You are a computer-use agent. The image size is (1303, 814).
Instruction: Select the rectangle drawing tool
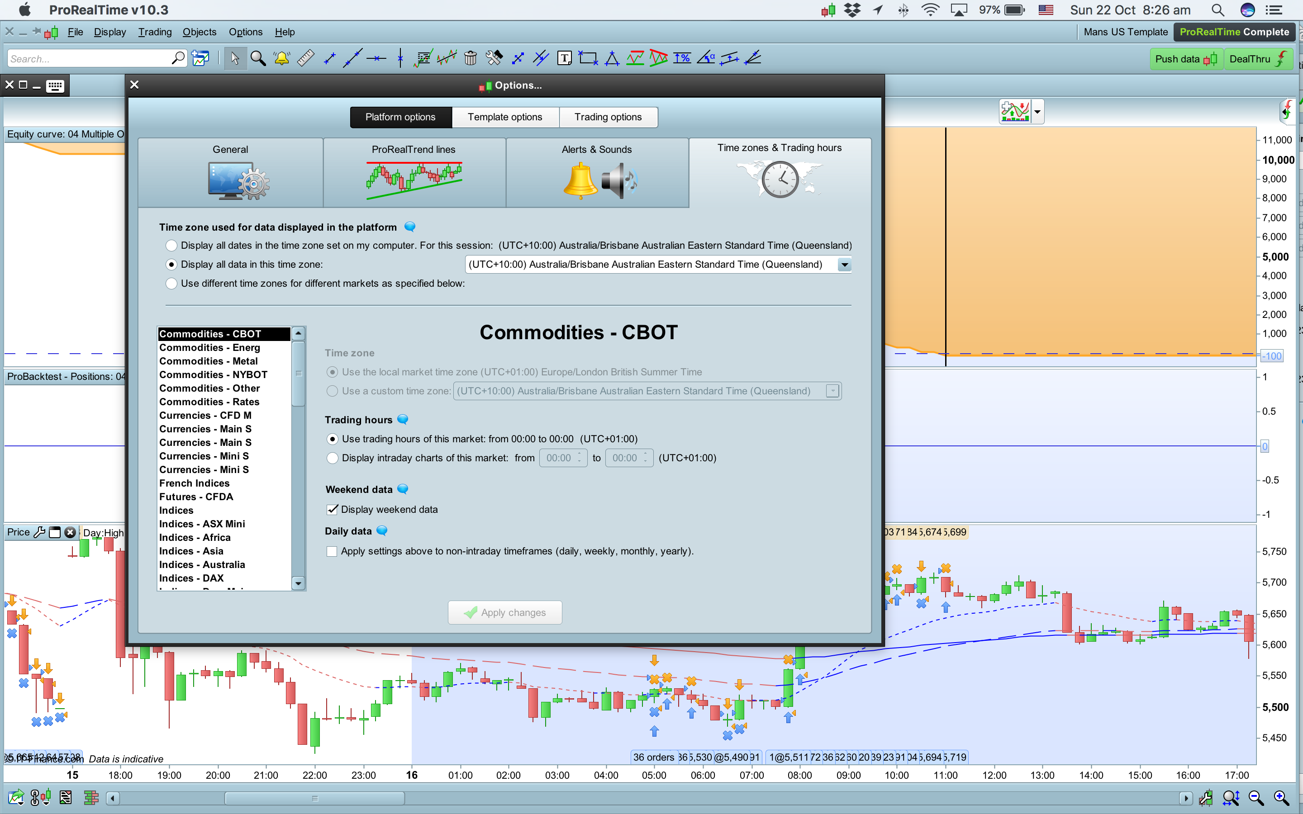(x=587, y=58)
